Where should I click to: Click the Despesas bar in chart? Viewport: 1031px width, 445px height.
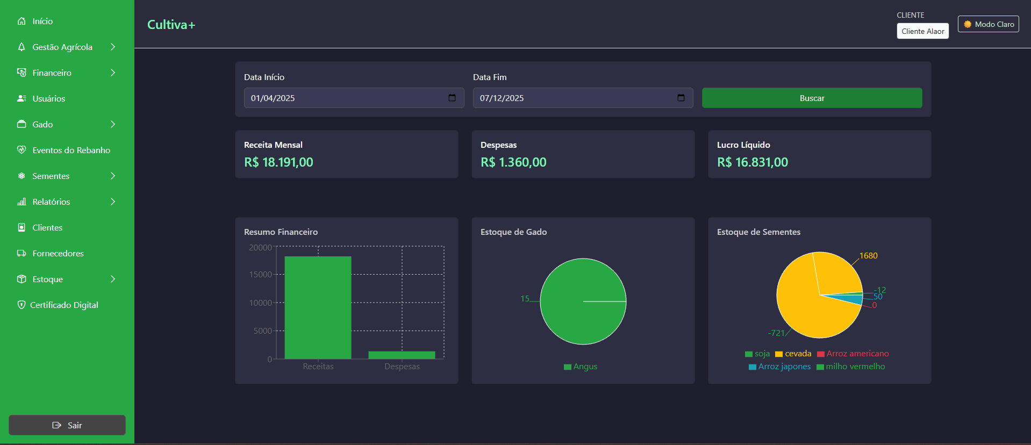coord(402,355)
